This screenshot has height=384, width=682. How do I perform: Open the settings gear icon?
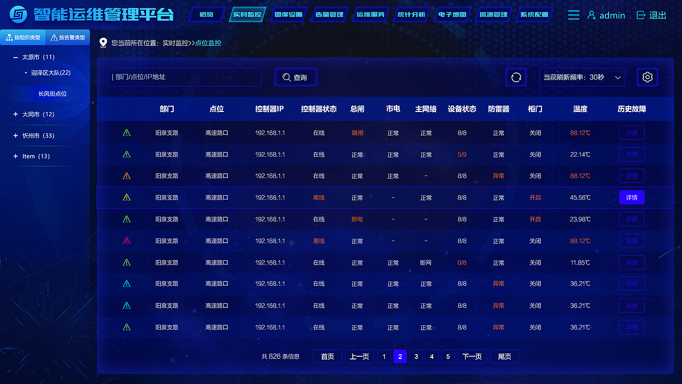click(647, 77)
